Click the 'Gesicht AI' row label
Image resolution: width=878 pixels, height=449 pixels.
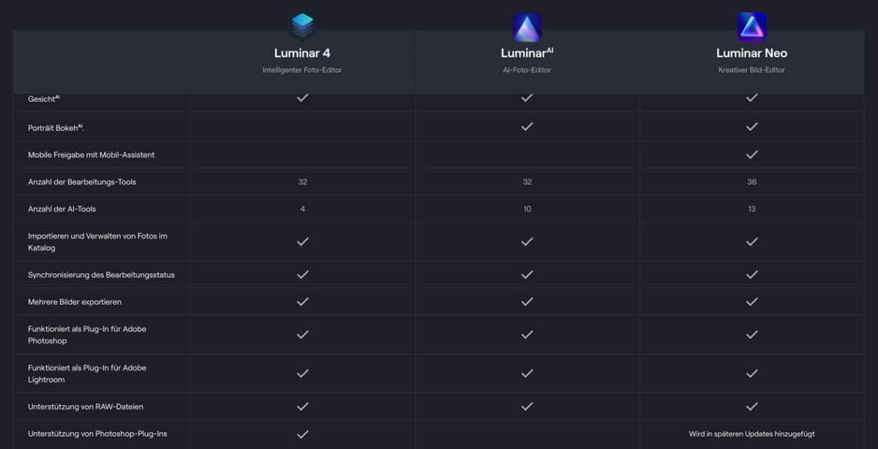point(44,99)
